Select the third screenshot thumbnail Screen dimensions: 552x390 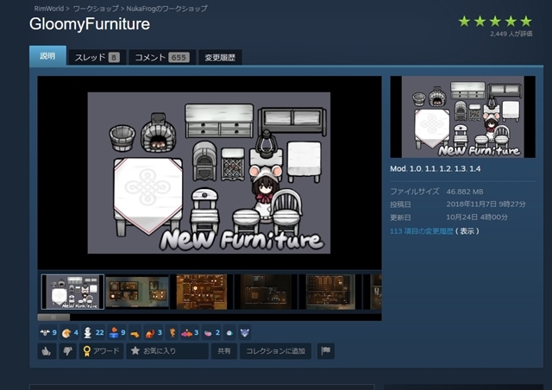click(x=201, y=292)
